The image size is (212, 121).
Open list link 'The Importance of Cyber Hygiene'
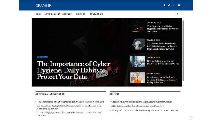(71, 102)
